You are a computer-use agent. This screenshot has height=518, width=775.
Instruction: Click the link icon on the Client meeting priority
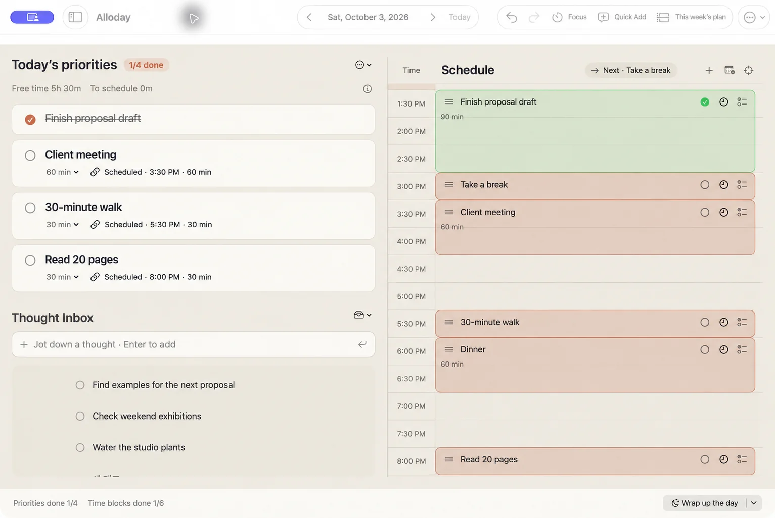click(x=95, y=172)
